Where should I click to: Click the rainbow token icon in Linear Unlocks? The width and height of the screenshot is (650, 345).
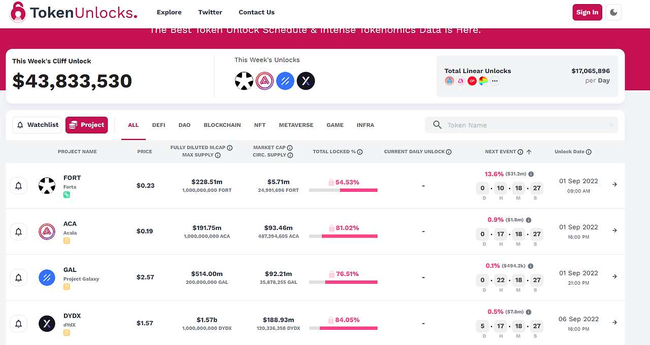[483, 81]
